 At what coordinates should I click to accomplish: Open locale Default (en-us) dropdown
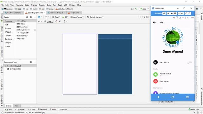95,17
